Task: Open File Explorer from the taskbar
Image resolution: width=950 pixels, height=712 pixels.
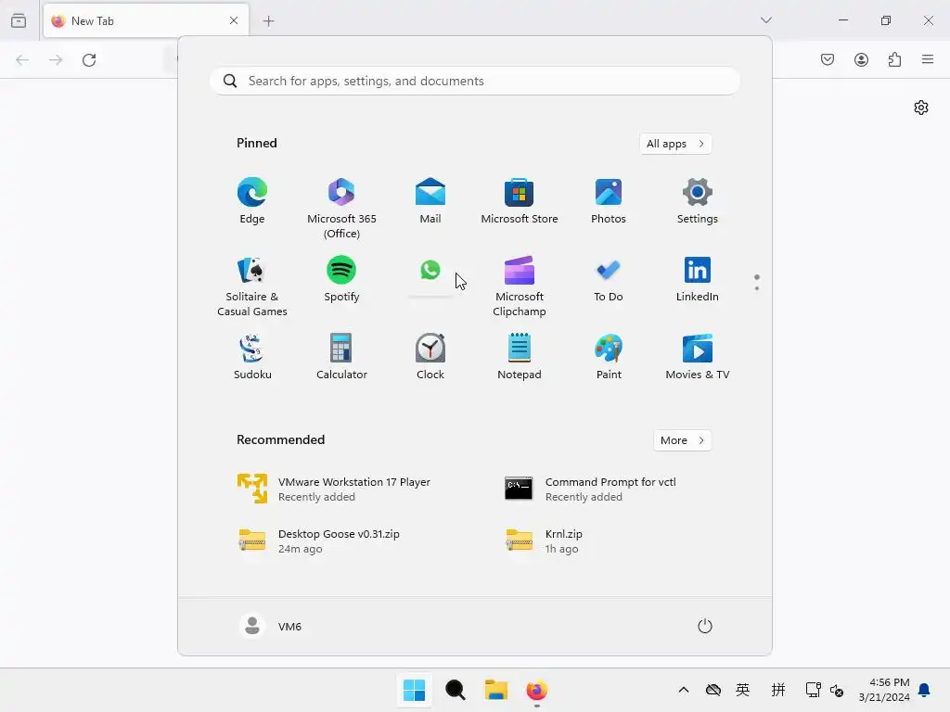Action: [x=495, y=690]
